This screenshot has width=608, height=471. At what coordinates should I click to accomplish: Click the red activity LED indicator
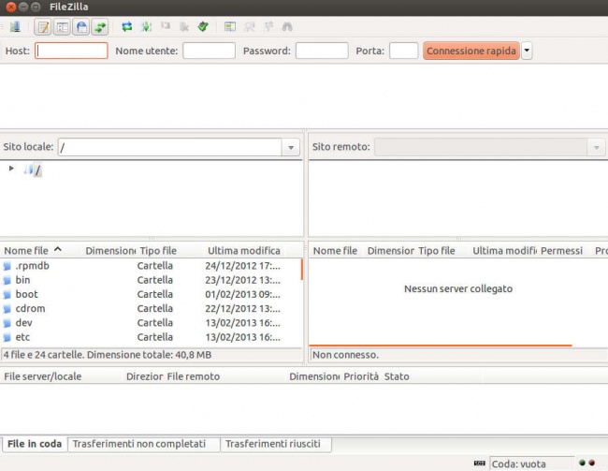tap(592, 463)
